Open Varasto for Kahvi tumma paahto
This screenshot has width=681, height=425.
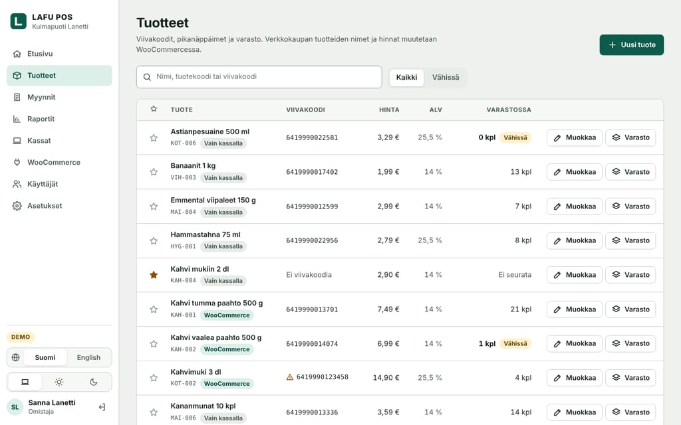630,309
